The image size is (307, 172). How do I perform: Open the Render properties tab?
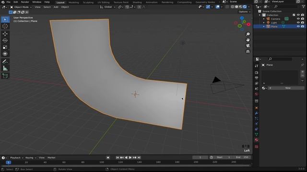click(x=257, y=73)
